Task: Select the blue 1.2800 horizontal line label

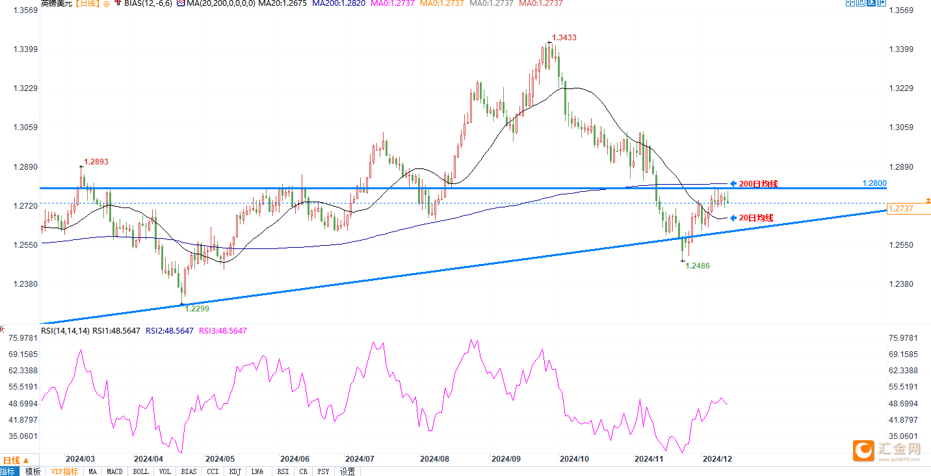Action: 874,183
